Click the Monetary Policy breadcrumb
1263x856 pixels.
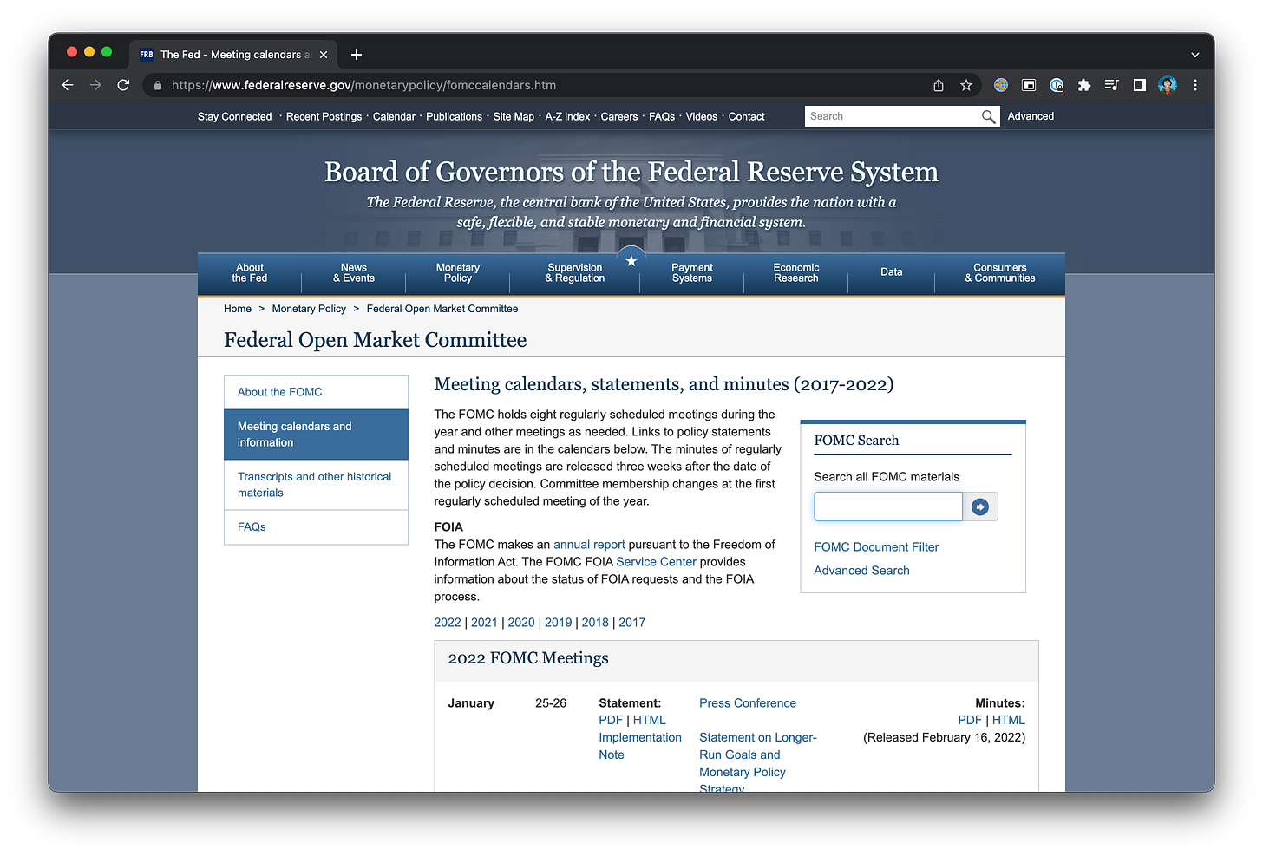tap(309, 309)
